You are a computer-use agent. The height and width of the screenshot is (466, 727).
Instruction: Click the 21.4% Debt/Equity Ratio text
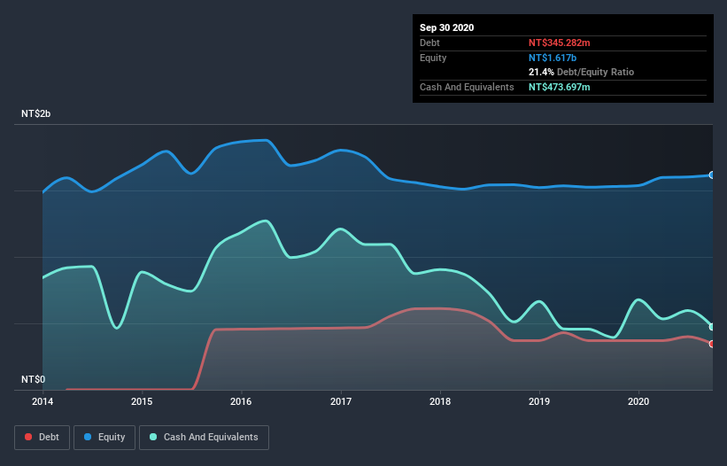point(582,73)
